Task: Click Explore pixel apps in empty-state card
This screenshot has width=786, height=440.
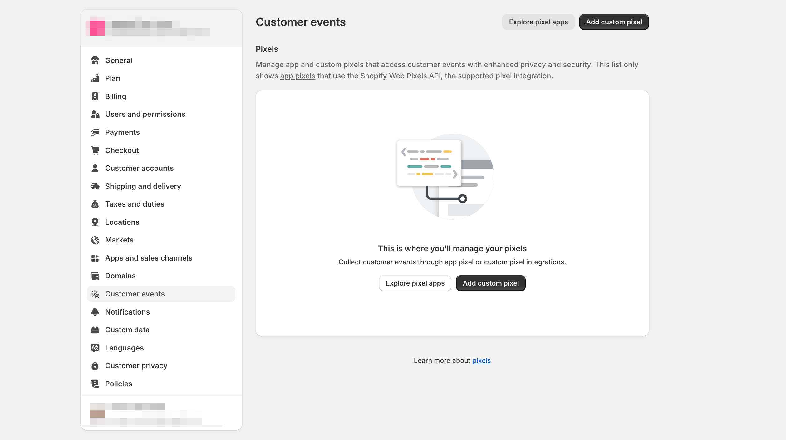Action: [x=415, y=283]
